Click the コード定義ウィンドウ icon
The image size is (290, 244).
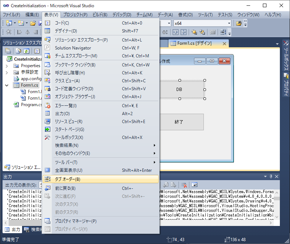47,88
